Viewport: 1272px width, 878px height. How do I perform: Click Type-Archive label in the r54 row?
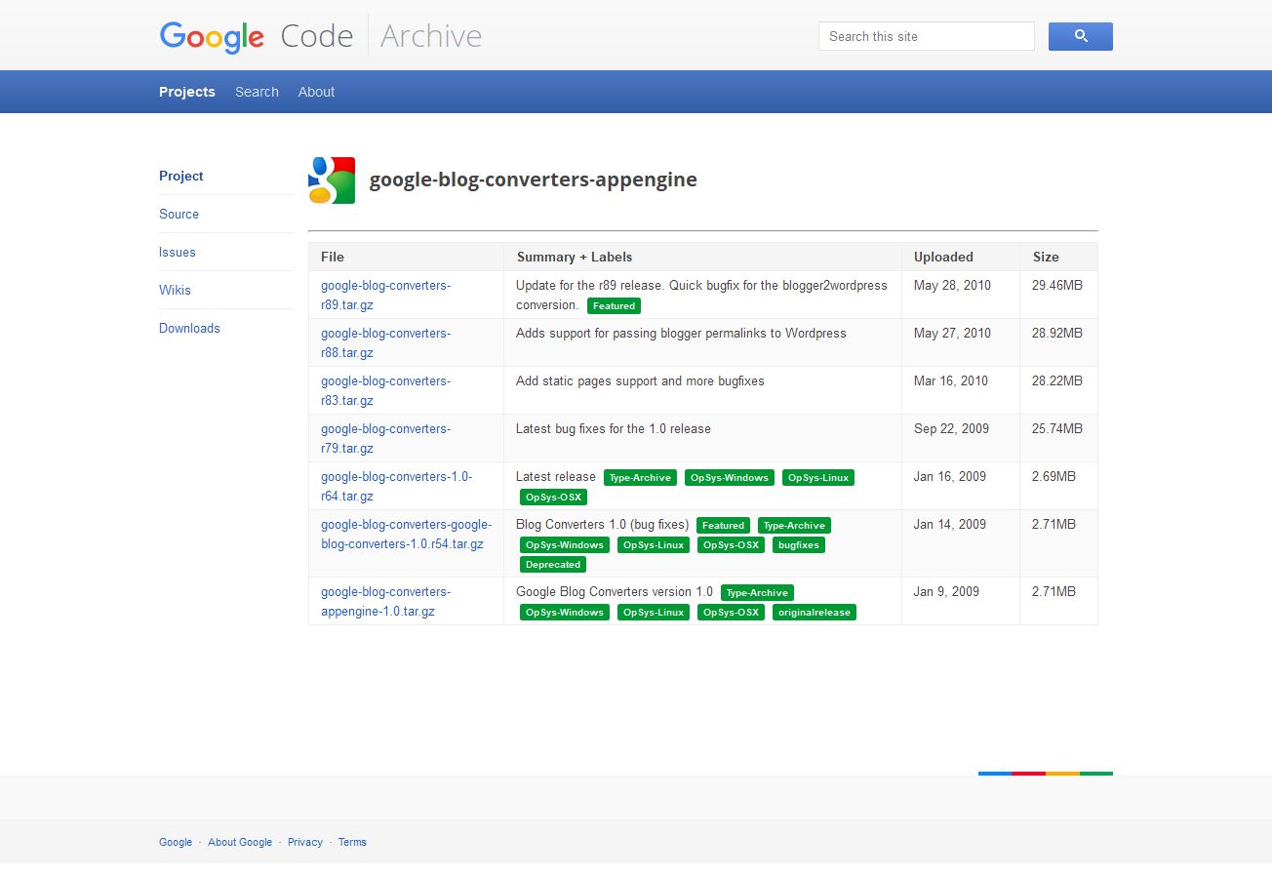click(x=794, y=525)
